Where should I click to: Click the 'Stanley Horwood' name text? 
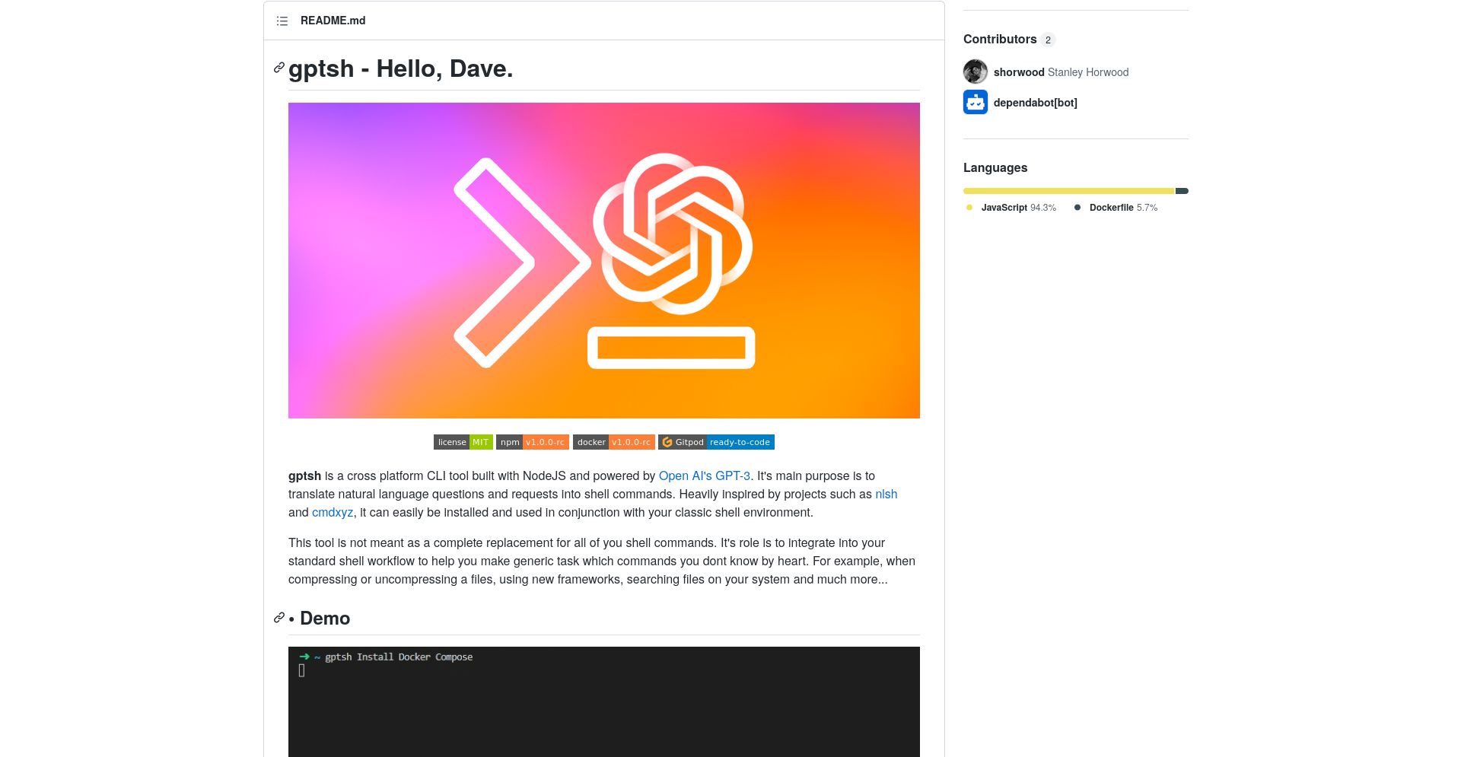click(1088, 72)
